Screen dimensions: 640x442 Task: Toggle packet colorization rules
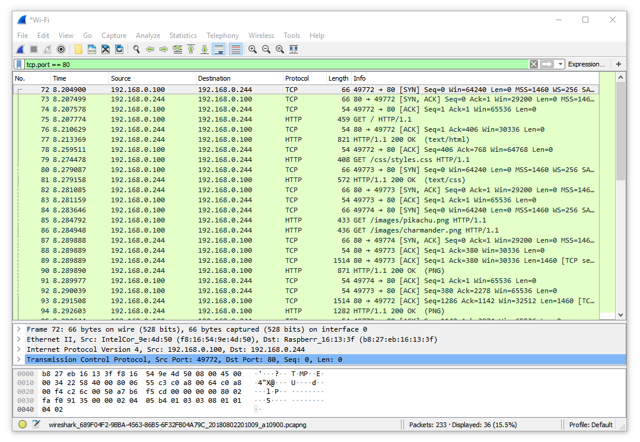click(235, 49)
